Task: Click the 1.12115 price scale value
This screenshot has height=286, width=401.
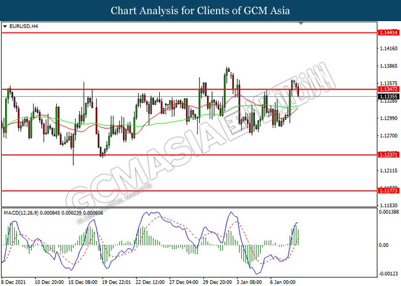Action: point(389,170)
